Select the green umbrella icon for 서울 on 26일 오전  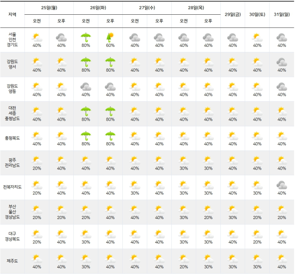(x=86, y=37)
